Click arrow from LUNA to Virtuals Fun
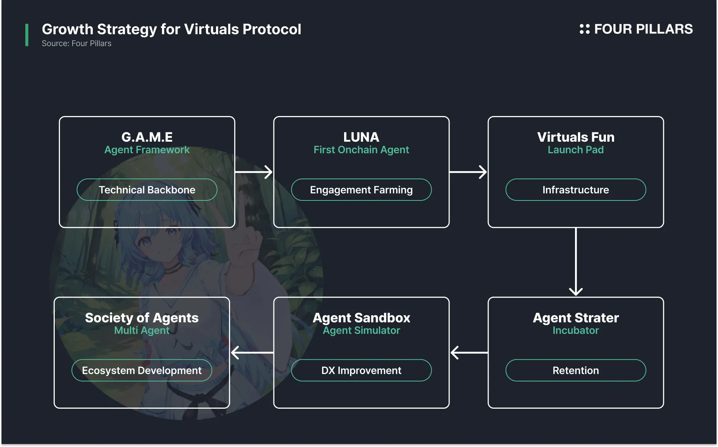718x447 pixels. 468,172
